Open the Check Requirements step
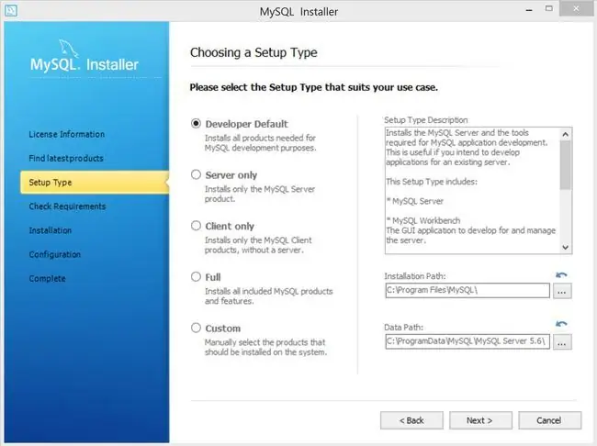Image resolution: width=597 pixels, height=446 pixels. (67, 206)
